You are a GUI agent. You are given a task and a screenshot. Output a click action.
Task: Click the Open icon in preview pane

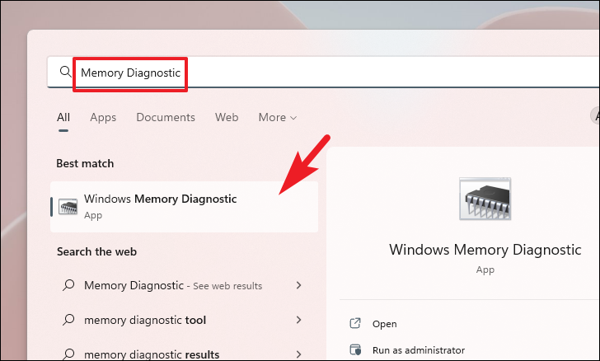pyautogui.click(x=355, y=323)
